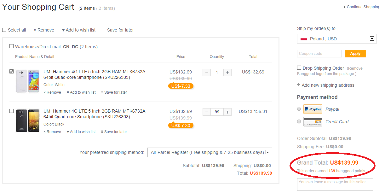The image size is (379, 193).
Task: Select the Credit Card payment radio button
Action: 299,121
